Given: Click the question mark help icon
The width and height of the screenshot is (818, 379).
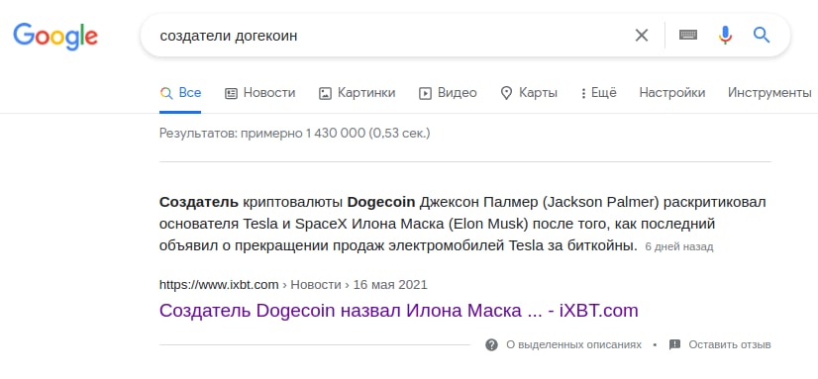Looking at the screenshot, I should pyautogui.click(x=491, y=344).
